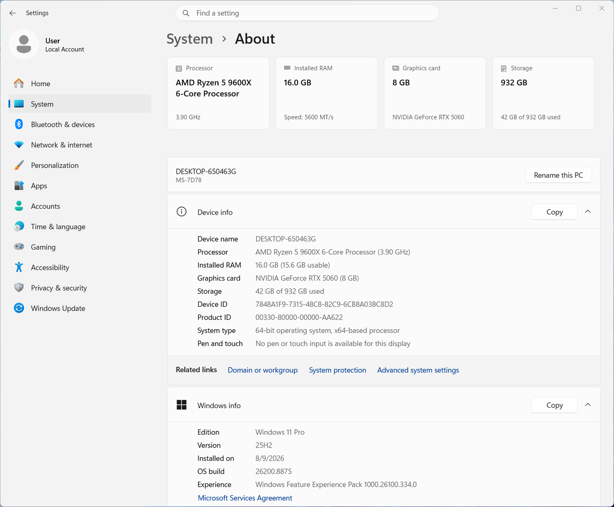
Task: Open System protection link
Action: coord(337,370)
